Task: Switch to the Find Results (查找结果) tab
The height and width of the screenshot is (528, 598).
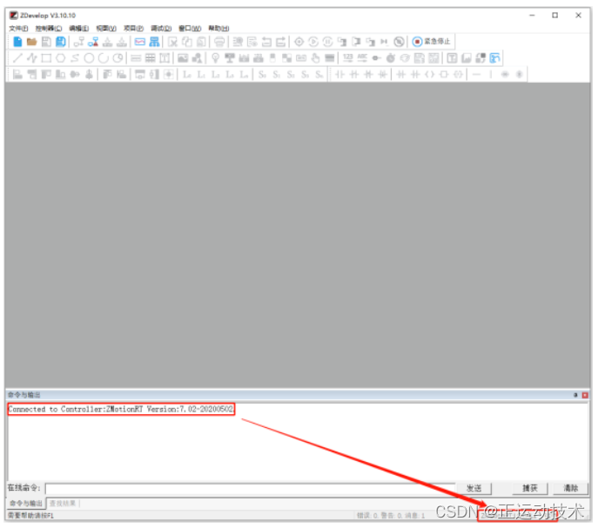Action: pyautogui.click(x=63, y=504)
